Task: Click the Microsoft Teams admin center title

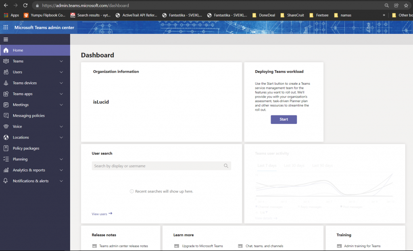Action: [44, 27]
